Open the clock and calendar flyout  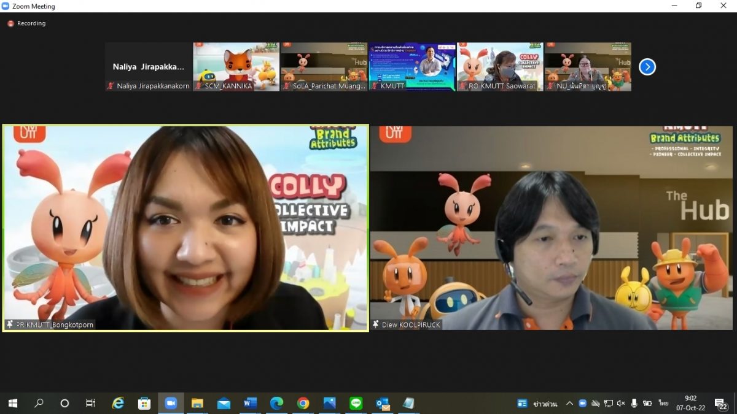(x=690, y=403)
